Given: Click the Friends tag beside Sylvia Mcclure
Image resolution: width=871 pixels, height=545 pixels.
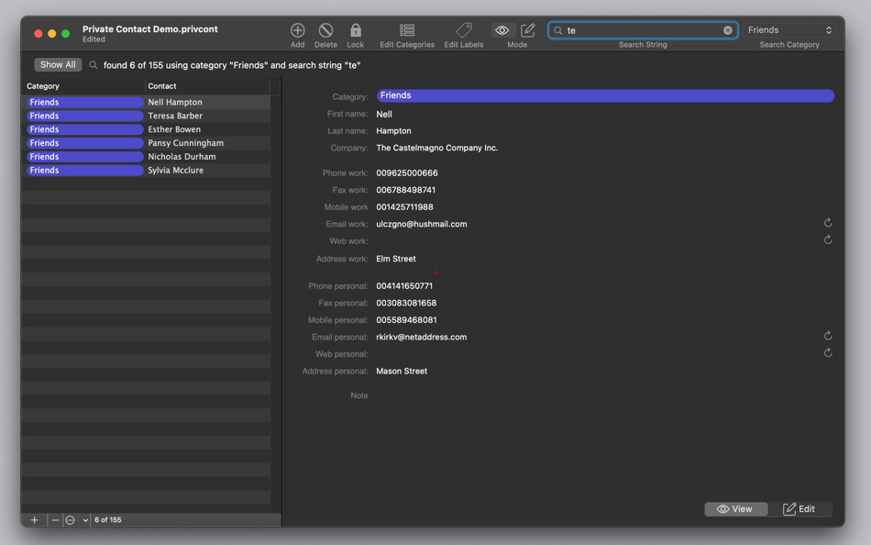Looking at the screenshot, I should point(85,170).
